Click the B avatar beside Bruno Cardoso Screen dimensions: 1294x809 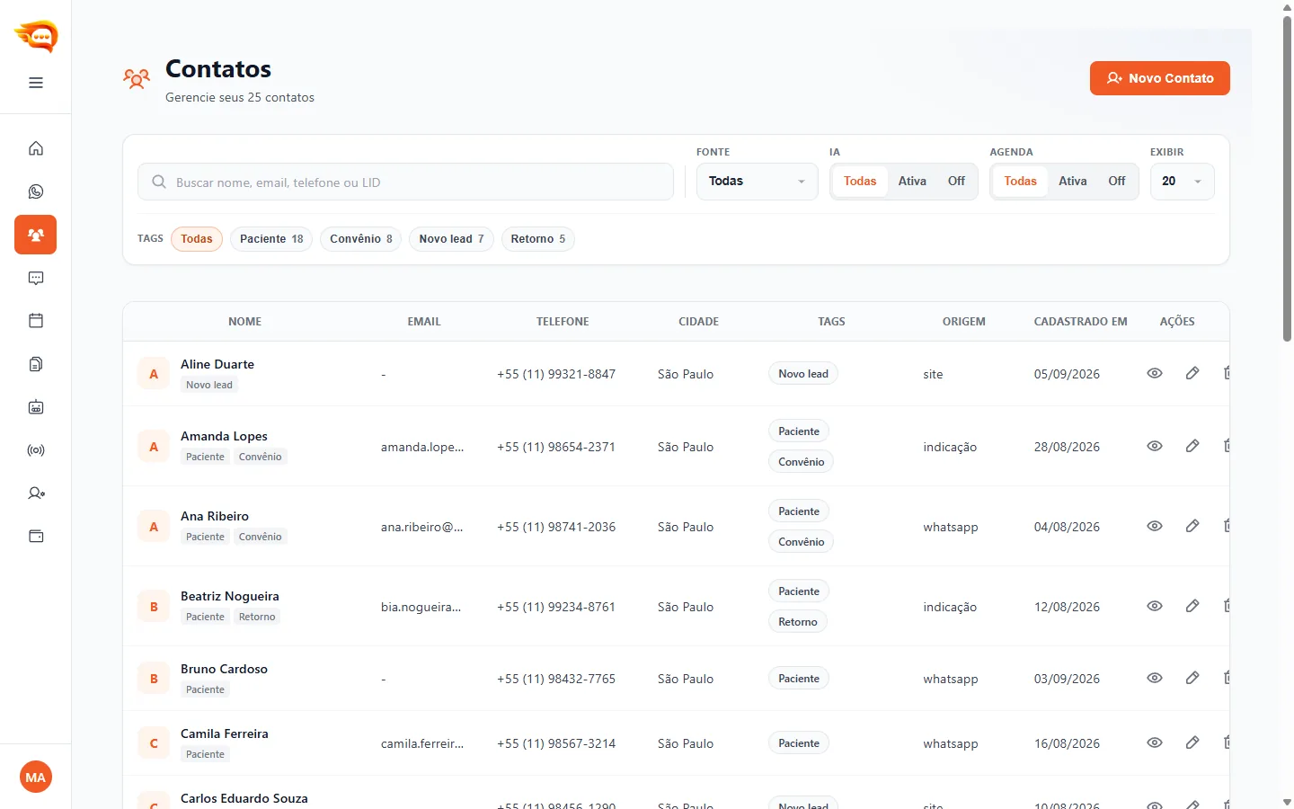pos(154,679)
